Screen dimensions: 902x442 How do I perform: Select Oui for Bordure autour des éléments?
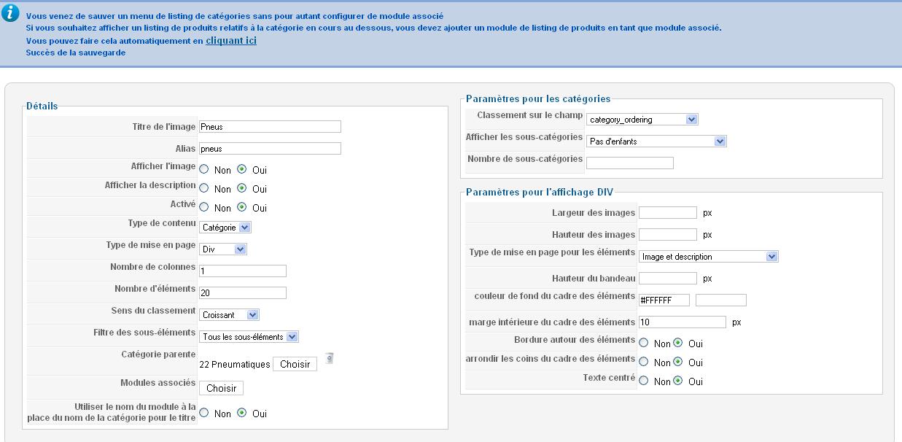click(x=678, y=343)
